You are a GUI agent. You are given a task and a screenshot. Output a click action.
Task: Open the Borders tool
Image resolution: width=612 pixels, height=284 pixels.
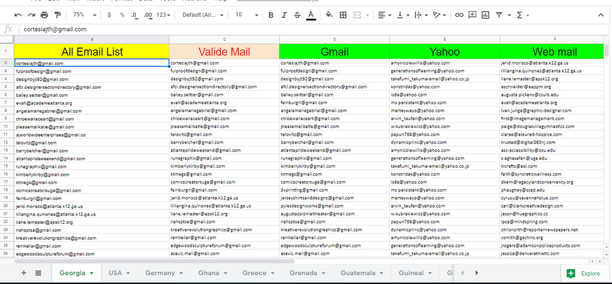click(343, 15)
